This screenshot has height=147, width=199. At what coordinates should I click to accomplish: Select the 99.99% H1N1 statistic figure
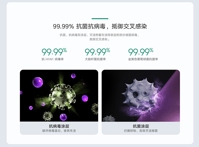pos(54,52)
